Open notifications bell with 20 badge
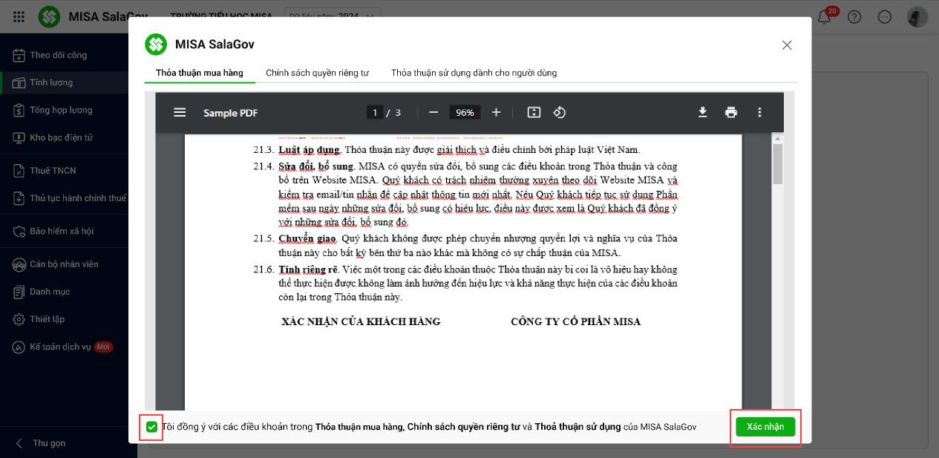Screen dimensions: 939x458 point(824,17)
